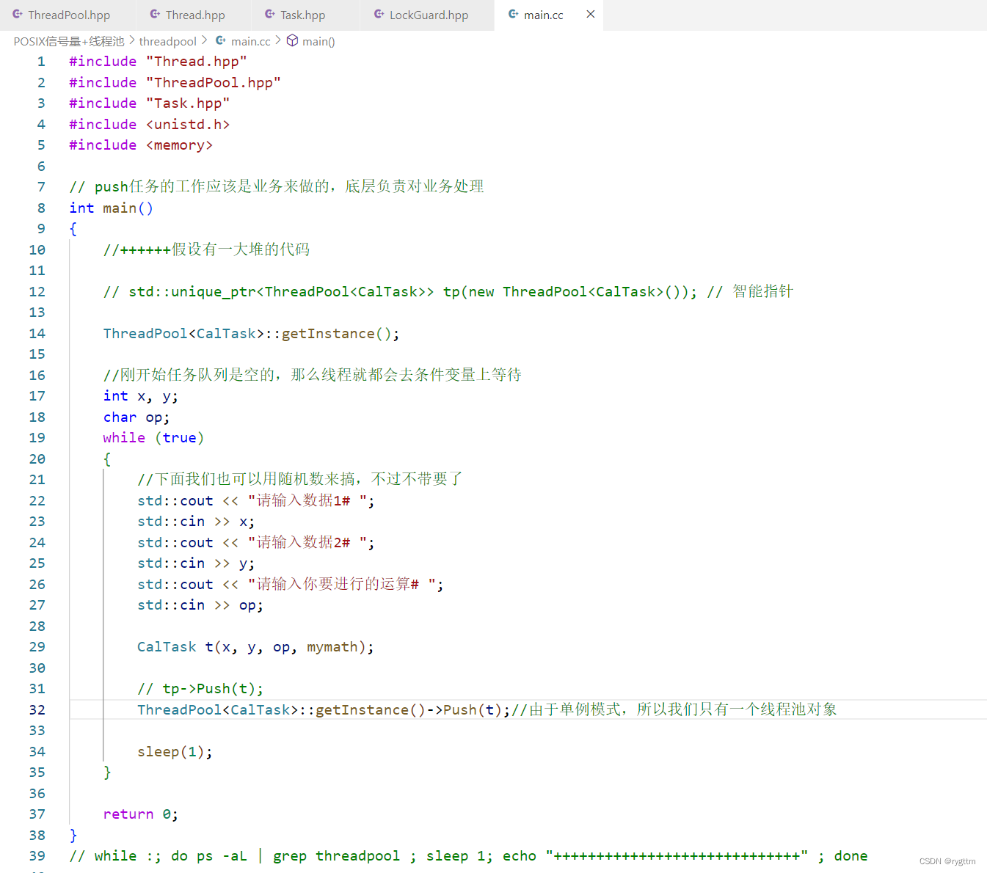Click the string "请输入你要进行的运算# "

tap(341, 585)
